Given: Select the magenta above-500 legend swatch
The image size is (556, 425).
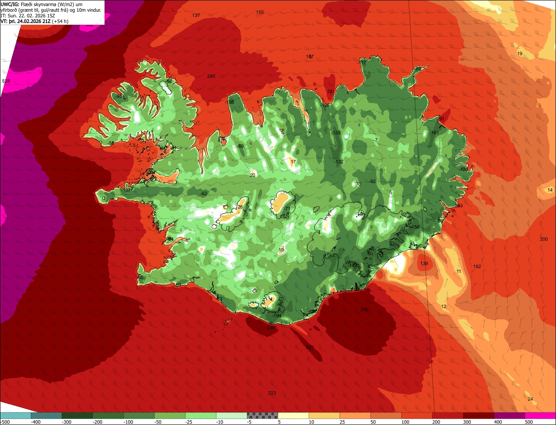Looking at the screenshot, I should [x=540, y=415].
